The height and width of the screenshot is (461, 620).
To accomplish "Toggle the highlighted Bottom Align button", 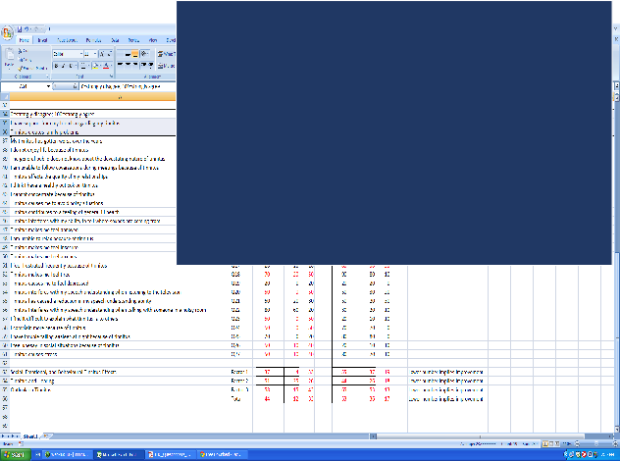I will (134, 54).
